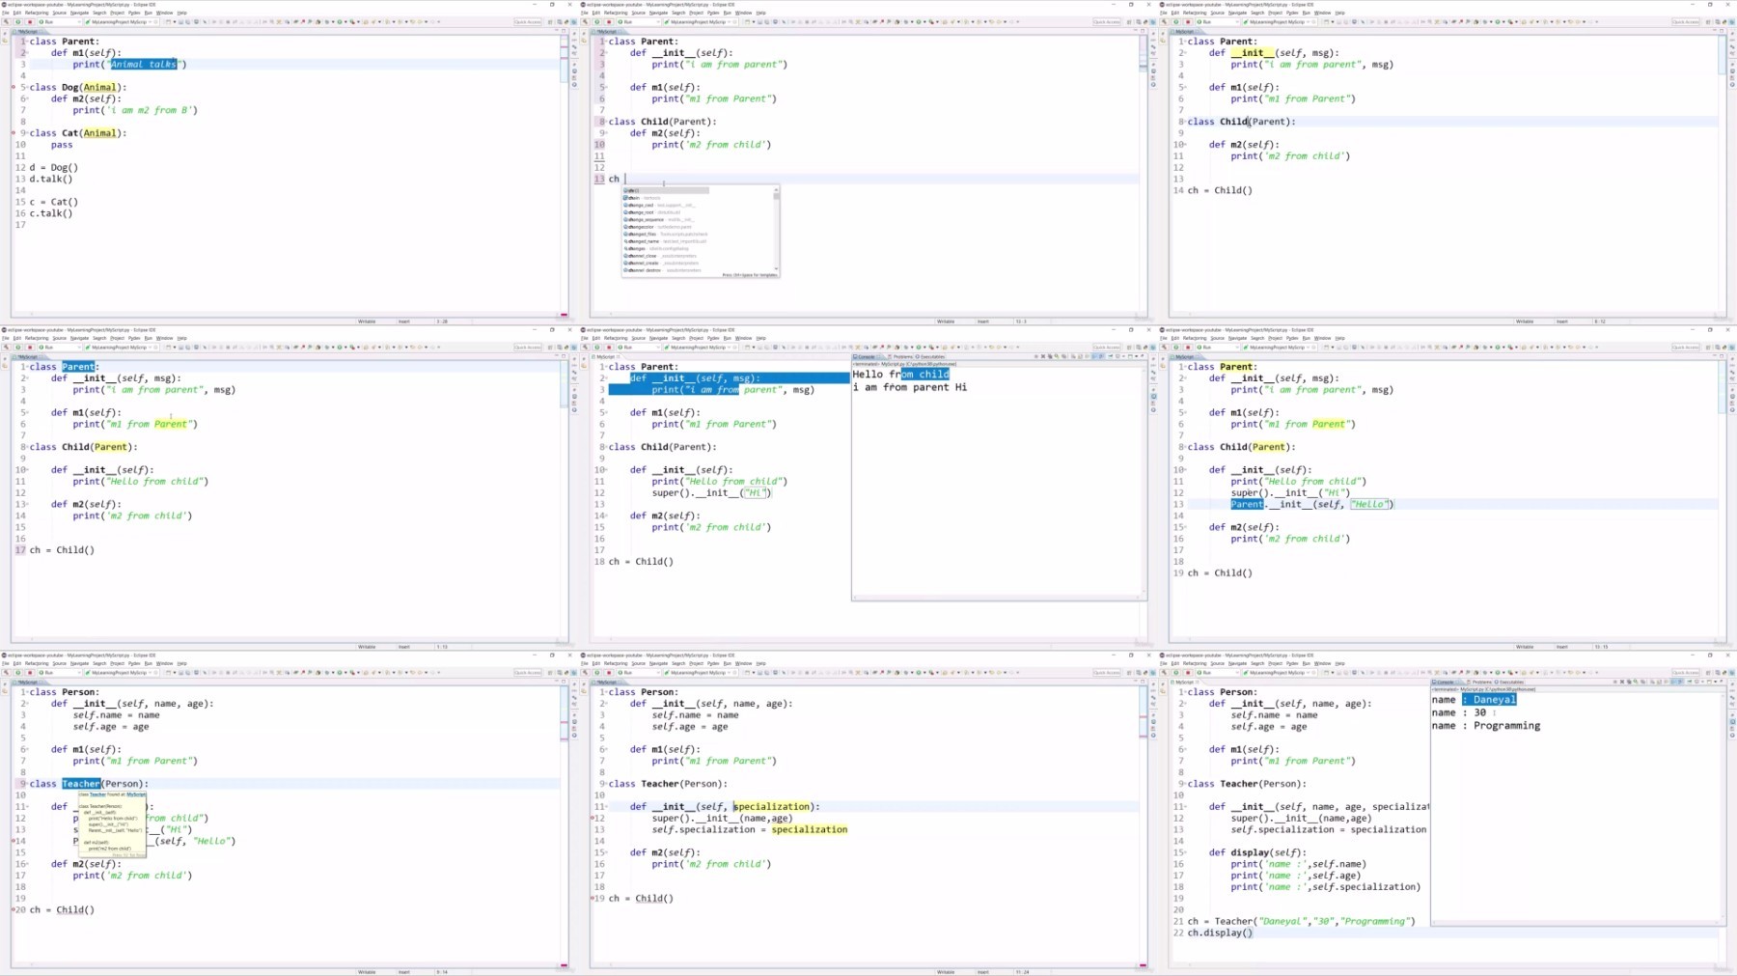Click green Run icon in Animal talks window
Screen dimensions: 1737x976
(x=17, y=22)
